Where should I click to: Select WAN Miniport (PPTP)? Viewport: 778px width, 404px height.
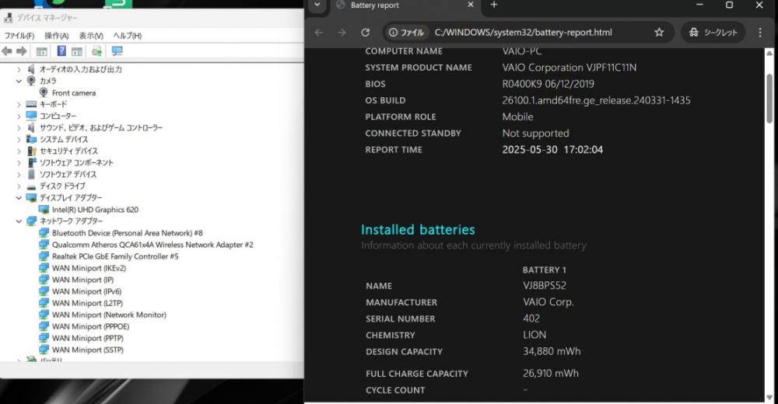88,338
